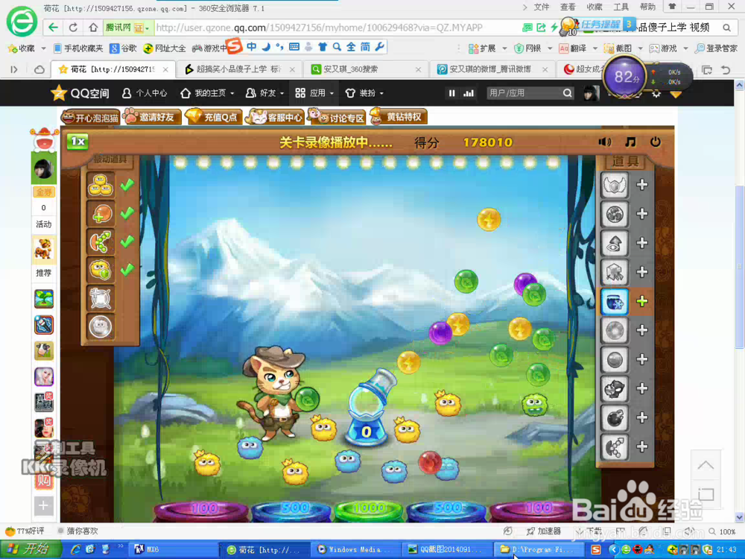This screenshot has height=559, width=745.
Task: Click the 黄钻特权 privileges button
Action: coord(399,116)
